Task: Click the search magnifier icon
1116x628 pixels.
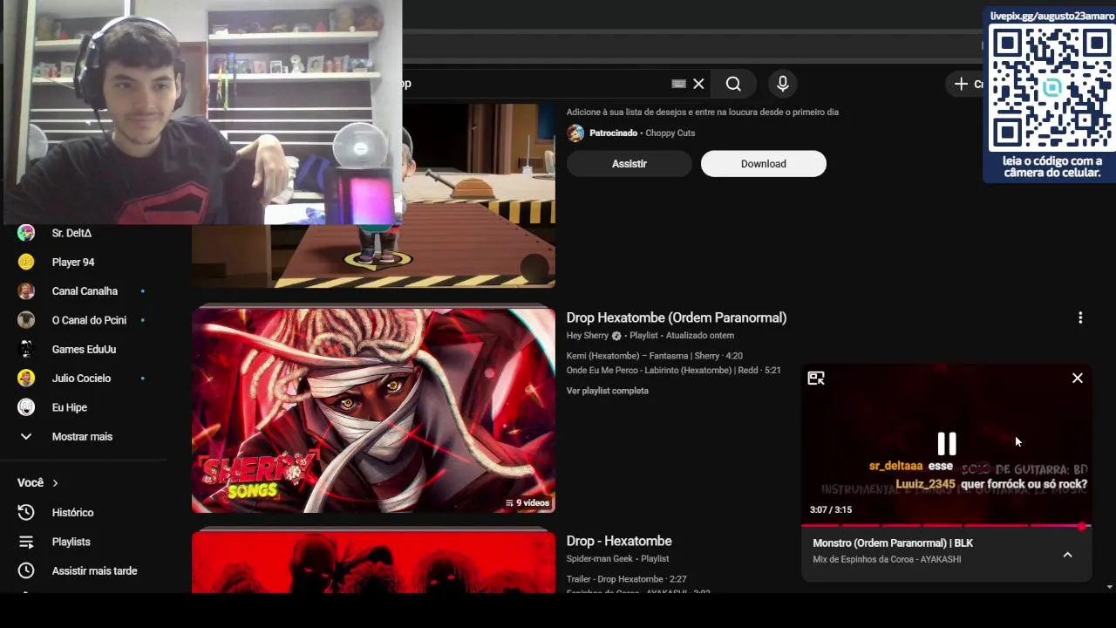Action: pyautogui.click(x=733, y=84)
